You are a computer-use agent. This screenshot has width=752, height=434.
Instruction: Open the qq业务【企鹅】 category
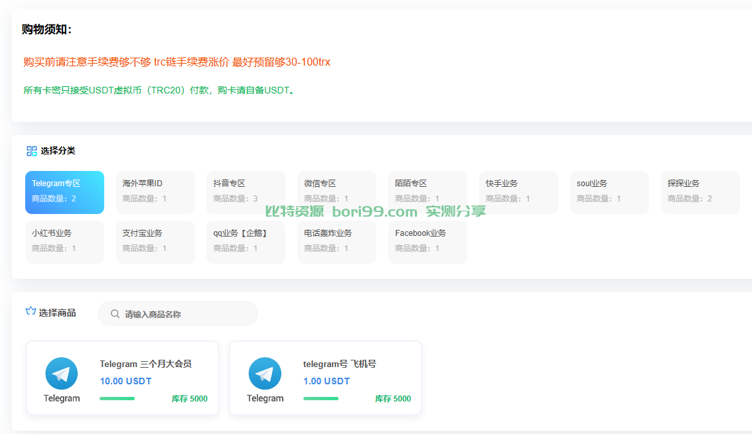coord(246,242)
